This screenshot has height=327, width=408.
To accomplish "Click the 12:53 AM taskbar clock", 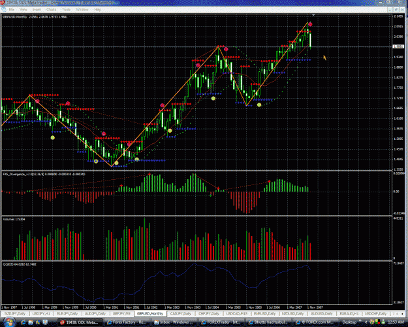I will (x=395, y=322).
